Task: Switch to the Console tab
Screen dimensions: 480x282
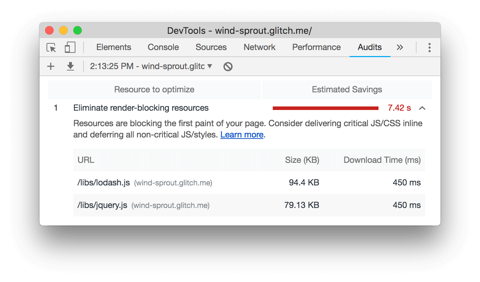Action: (163, 48)
